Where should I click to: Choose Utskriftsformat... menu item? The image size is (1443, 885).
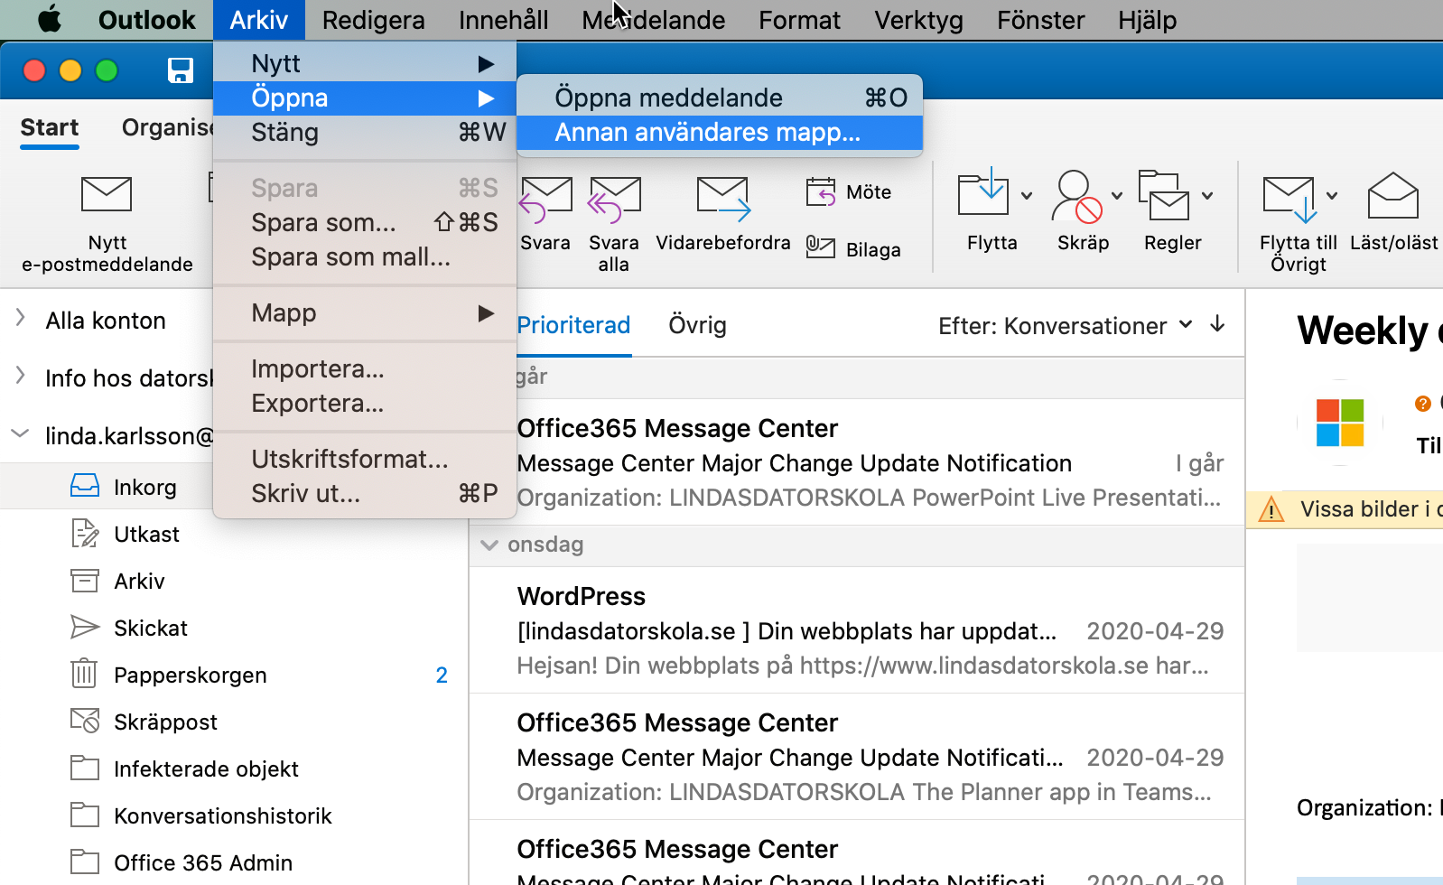[x=365, y=460]
